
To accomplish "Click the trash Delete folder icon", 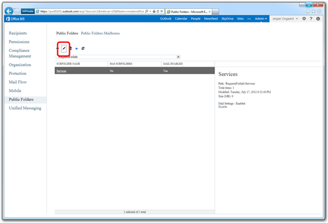I will pyautogui.click(x=70, y=48).
